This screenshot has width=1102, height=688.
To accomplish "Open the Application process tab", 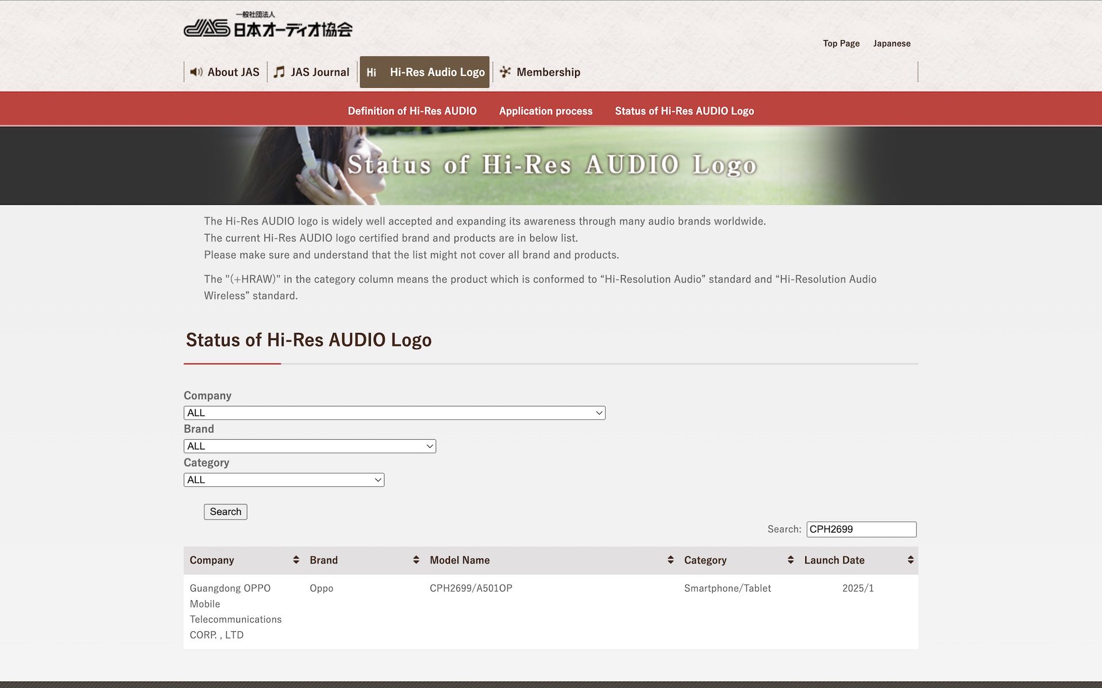I will [x=545, y=111].
